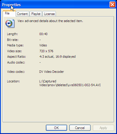This screenshot has width=117, height=134.
Task: Click the Properties title bar text
Action: tap(11, 5)
